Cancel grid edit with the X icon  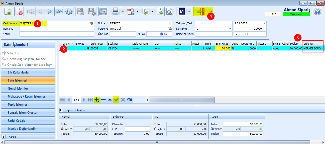click(123, 100)
